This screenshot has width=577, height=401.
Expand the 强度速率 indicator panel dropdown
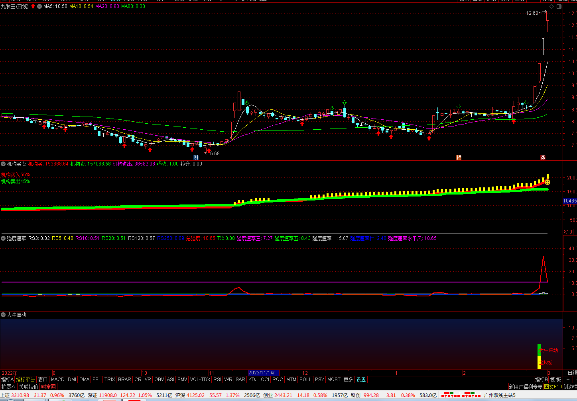3,238
